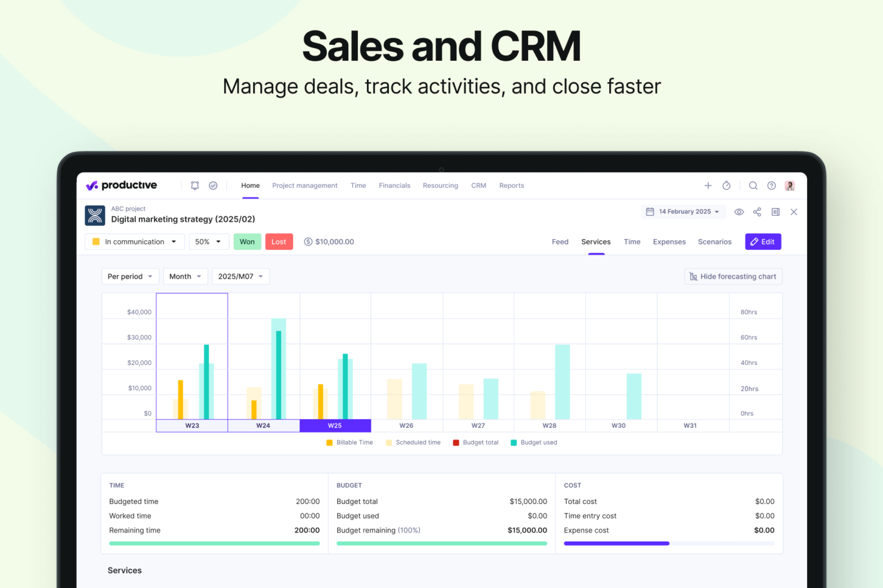Switch to the Expenses tab

[x=669, y=242]
